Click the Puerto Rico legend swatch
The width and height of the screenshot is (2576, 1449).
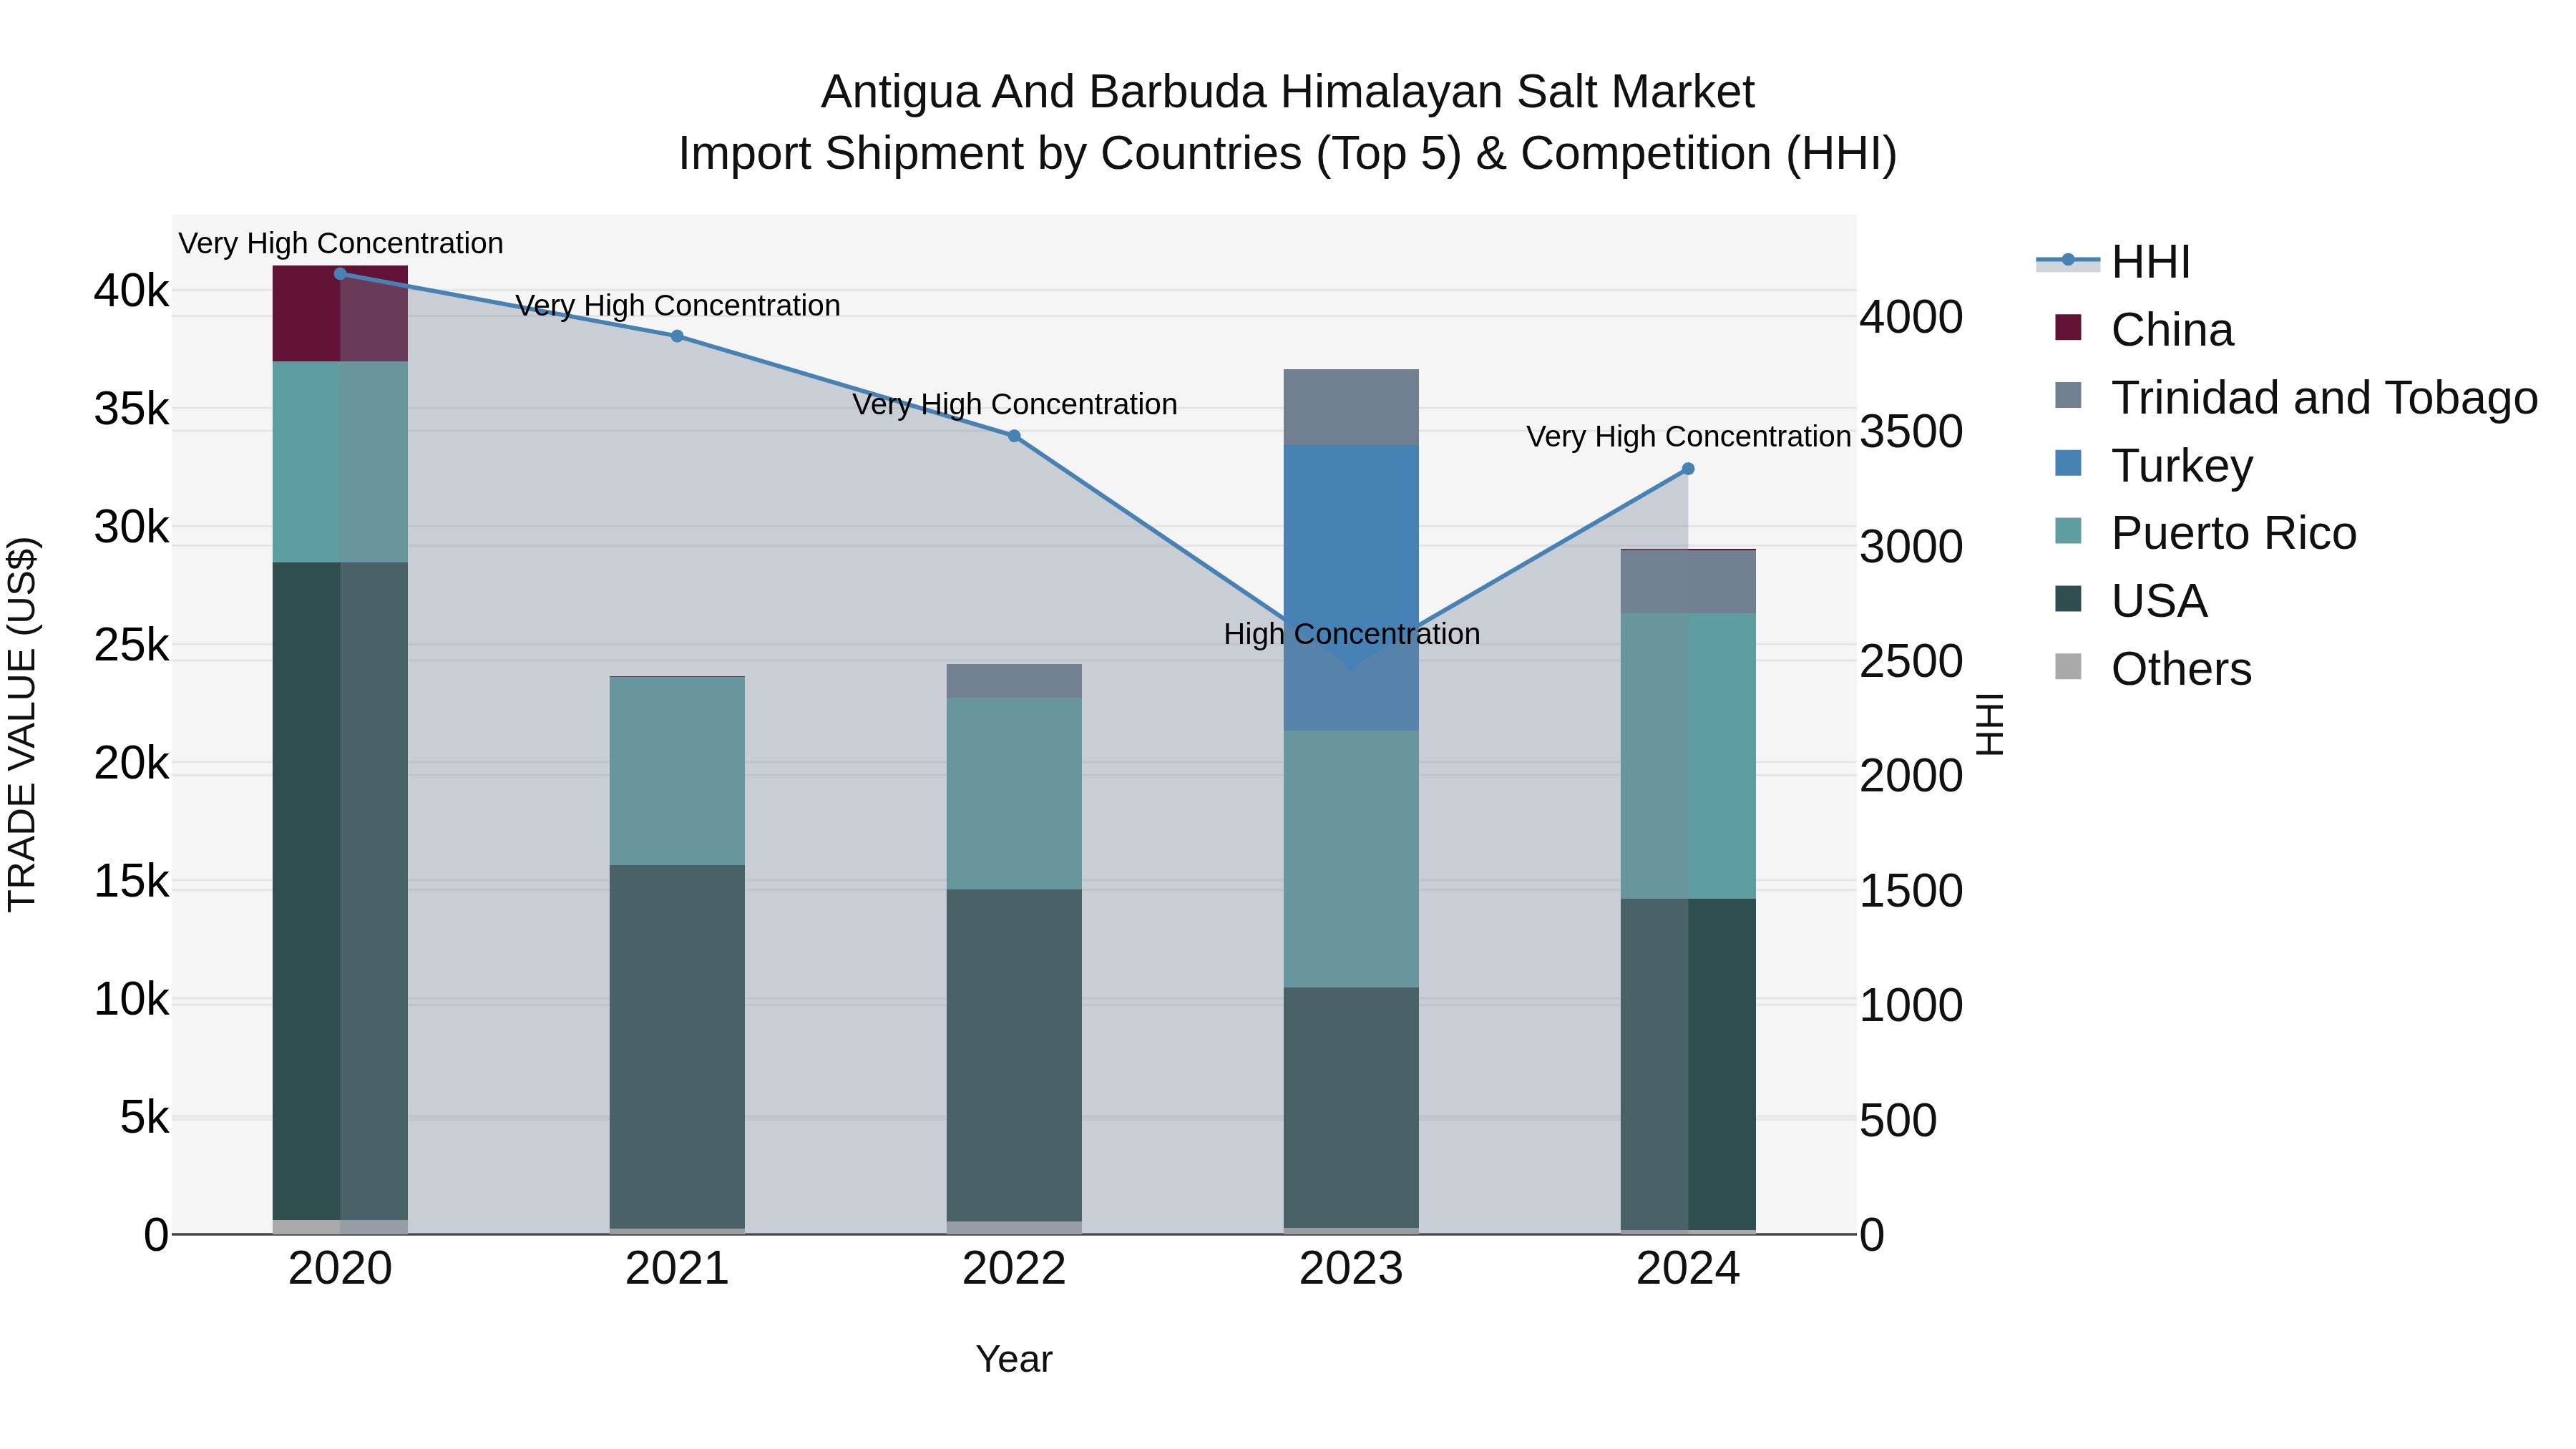pos(2068,531)
